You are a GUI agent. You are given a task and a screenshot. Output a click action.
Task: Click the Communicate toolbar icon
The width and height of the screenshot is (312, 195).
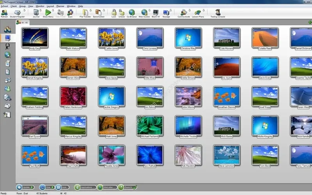click(x=183, y=12)
